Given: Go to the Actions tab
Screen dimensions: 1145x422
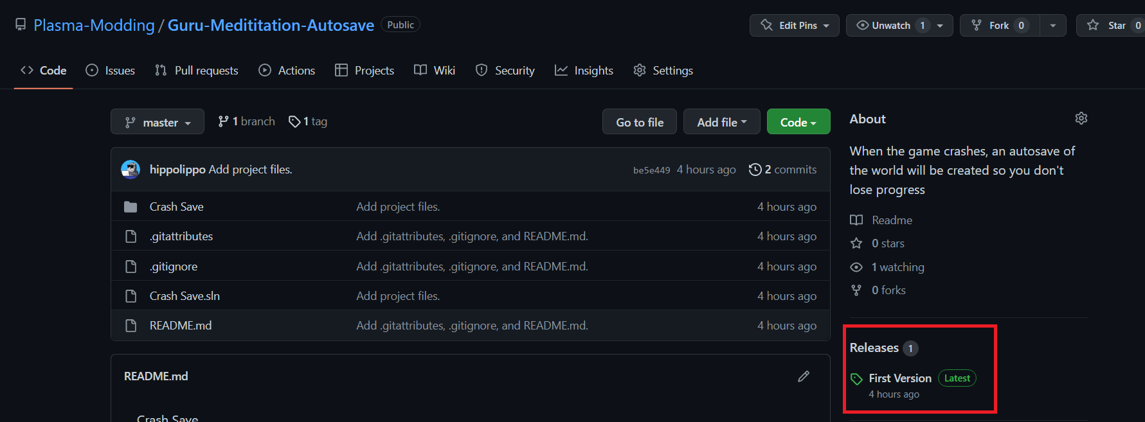Looking at the screenshot, I should (x=287, y=70).
